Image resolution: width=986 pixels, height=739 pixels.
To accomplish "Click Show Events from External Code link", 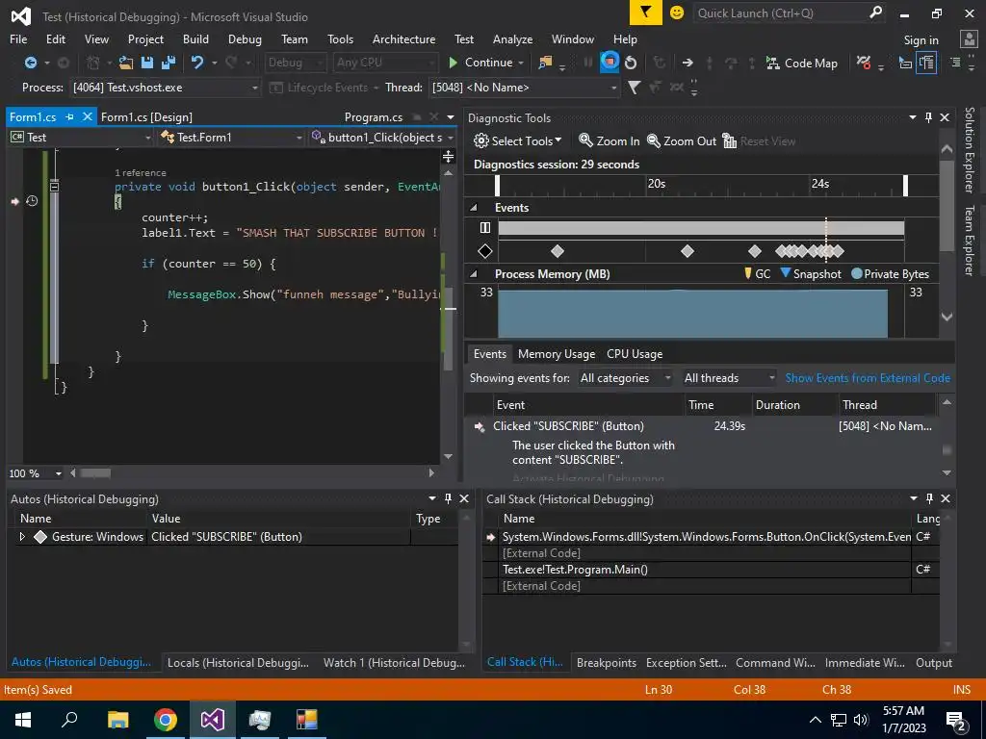I will click(868, 377).
